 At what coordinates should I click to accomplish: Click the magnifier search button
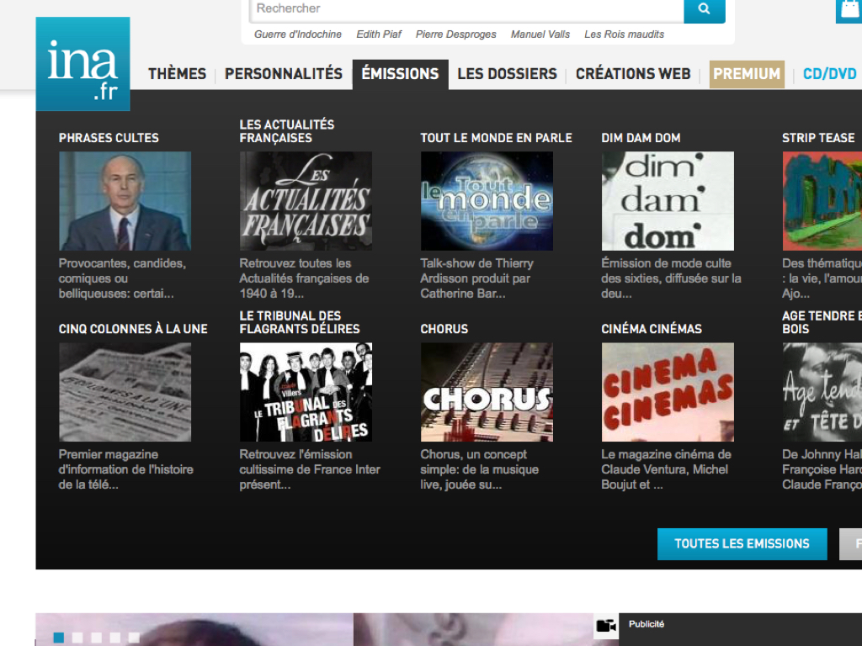705,9
